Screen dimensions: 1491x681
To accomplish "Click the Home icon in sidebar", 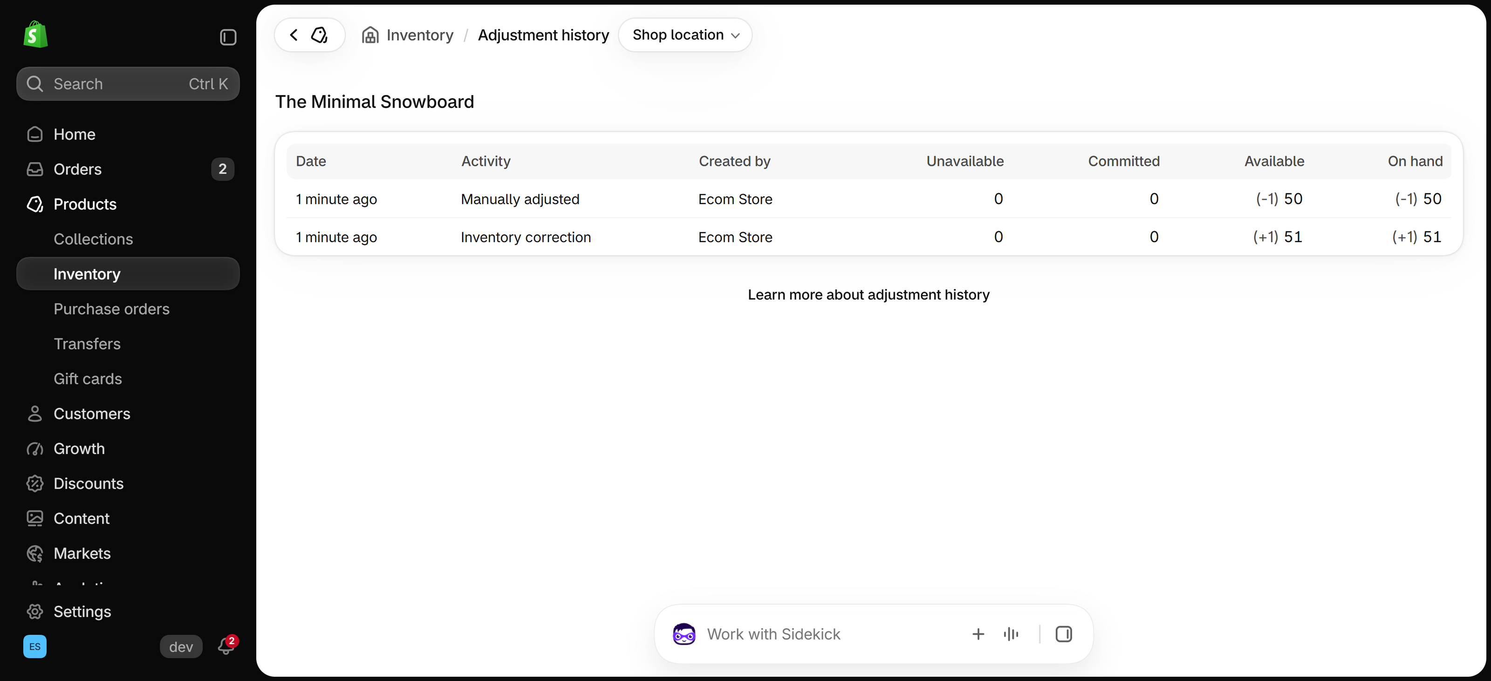I will point(35,134).
